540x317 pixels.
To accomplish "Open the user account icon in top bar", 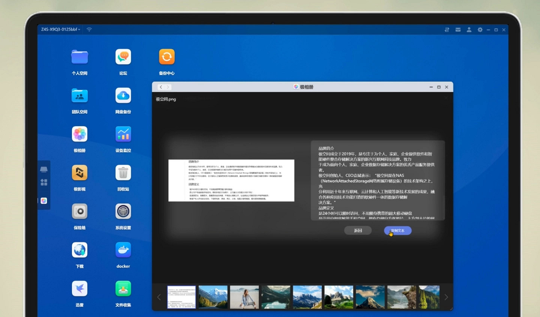I will point(469,30).
